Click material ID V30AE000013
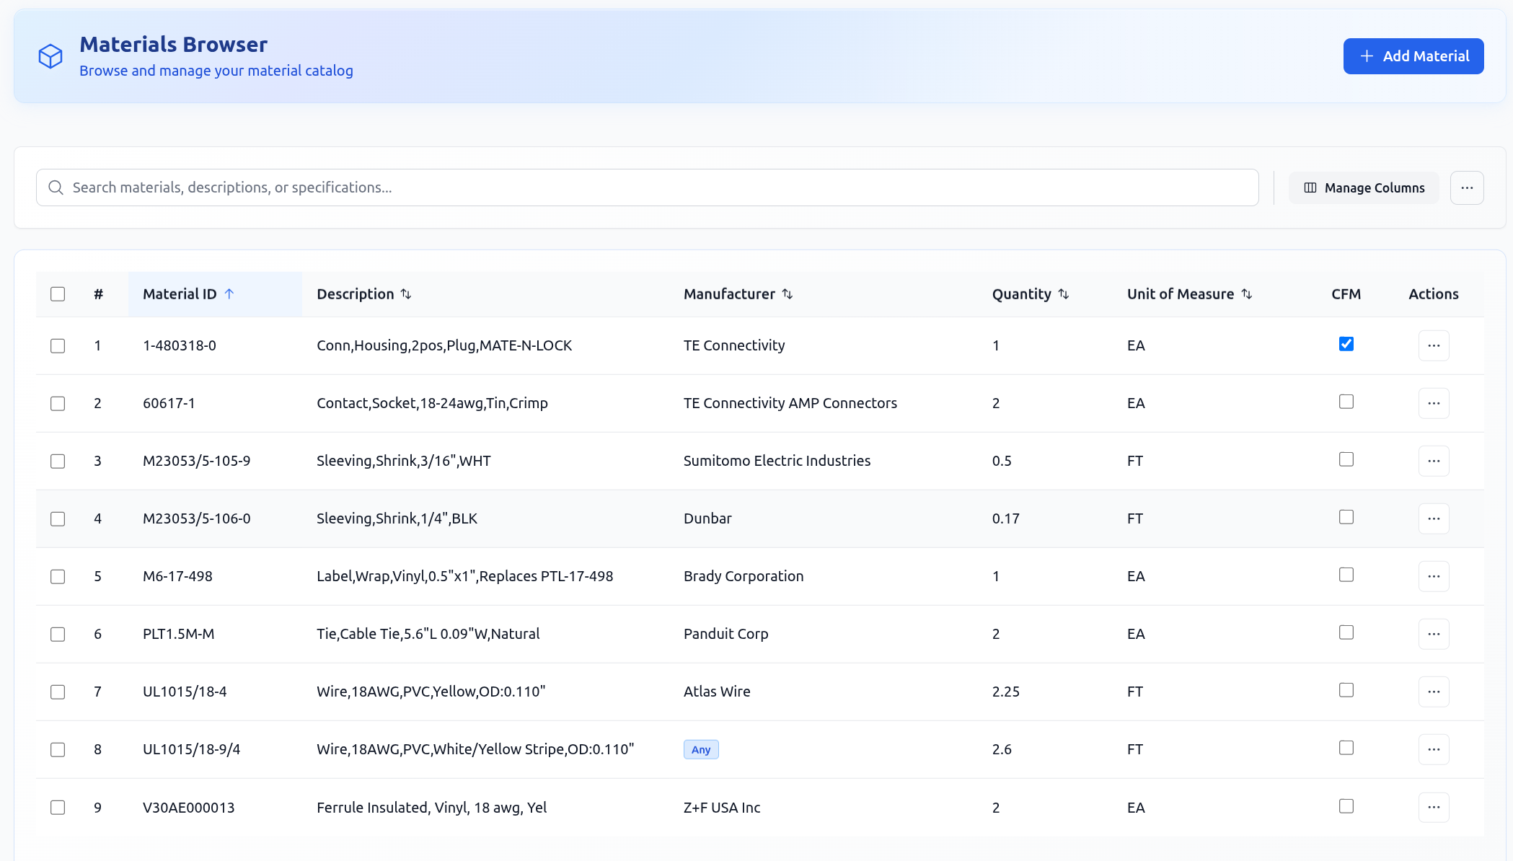The image size is (1513, 861). pos(189,808)
